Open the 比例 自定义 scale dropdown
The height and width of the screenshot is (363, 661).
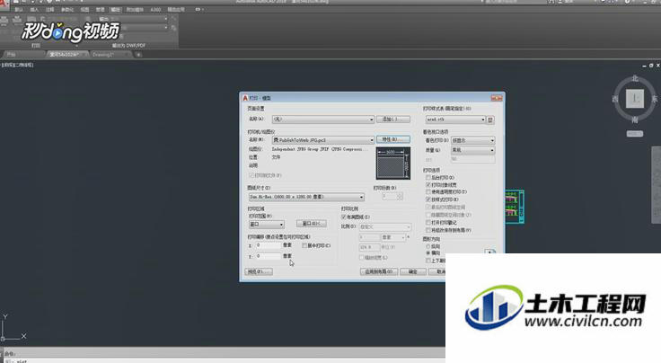385,226
